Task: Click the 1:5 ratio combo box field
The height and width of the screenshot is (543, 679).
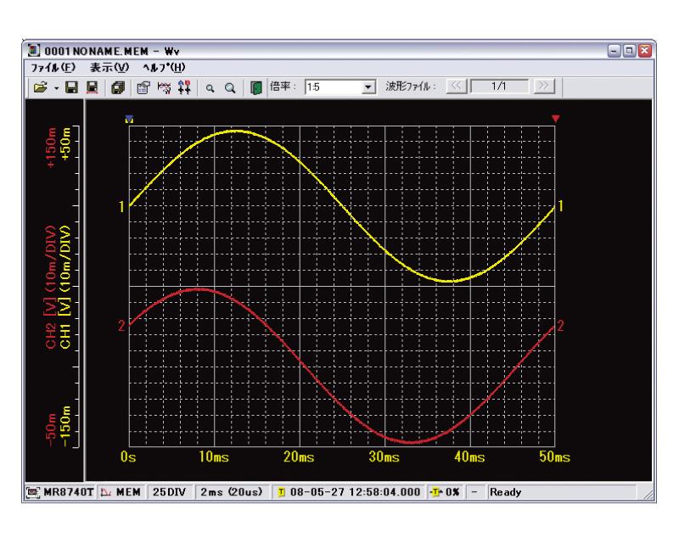Action: [x=333, y=87]
